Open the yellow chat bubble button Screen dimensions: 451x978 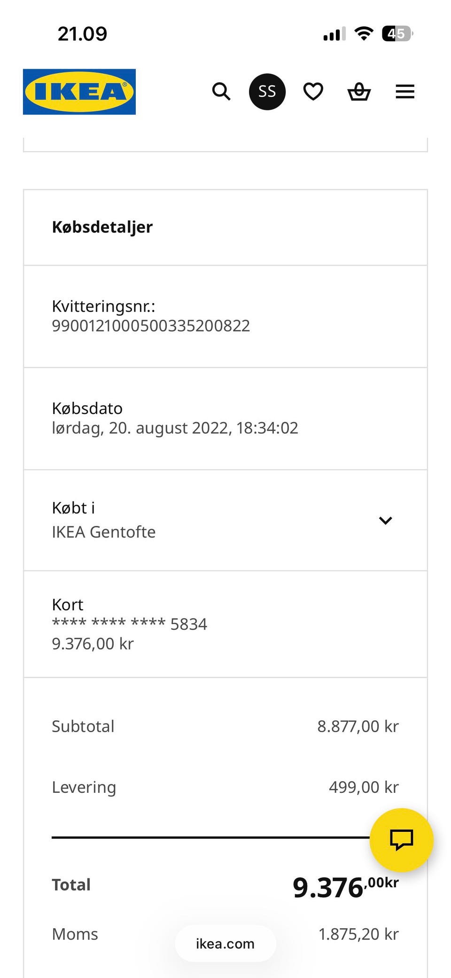[401, 839]
